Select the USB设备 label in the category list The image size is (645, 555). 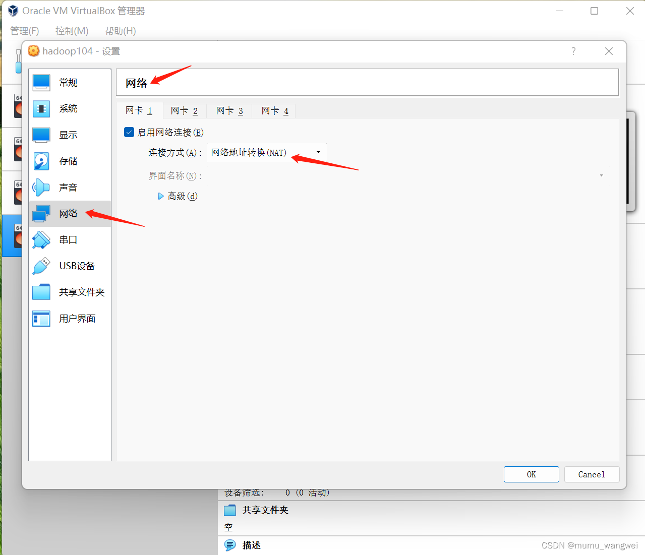[x=77, y=266]
